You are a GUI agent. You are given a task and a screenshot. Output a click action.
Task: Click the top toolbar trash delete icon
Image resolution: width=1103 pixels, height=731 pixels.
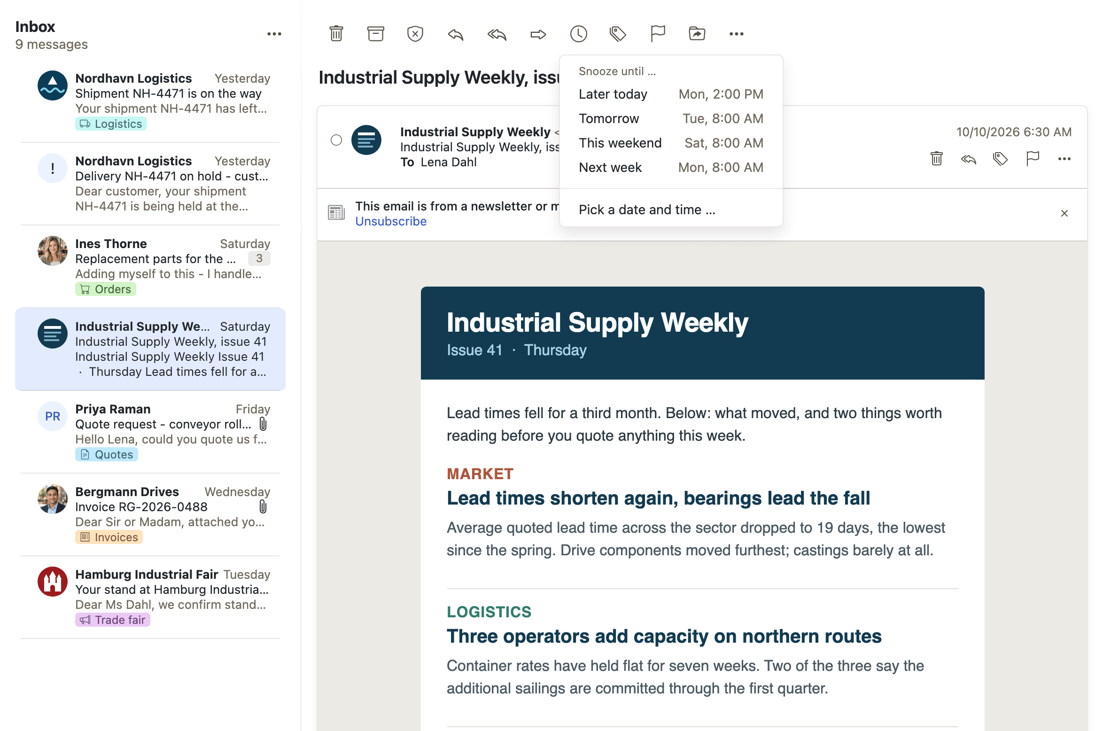click(336, 34)
